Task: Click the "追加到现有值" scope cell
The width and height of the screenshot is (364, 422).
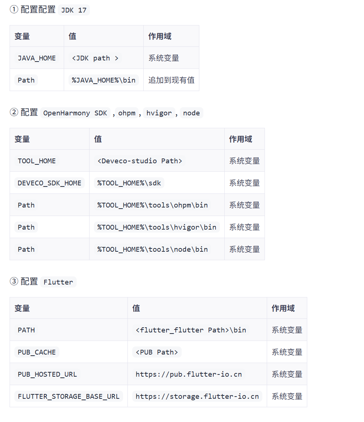Action: click(x=171, y=80)
